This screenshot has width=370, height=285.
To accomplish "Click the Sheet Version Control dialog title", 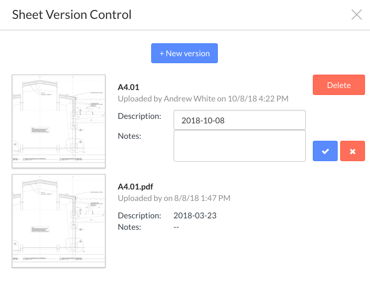I will click(72, 14).
